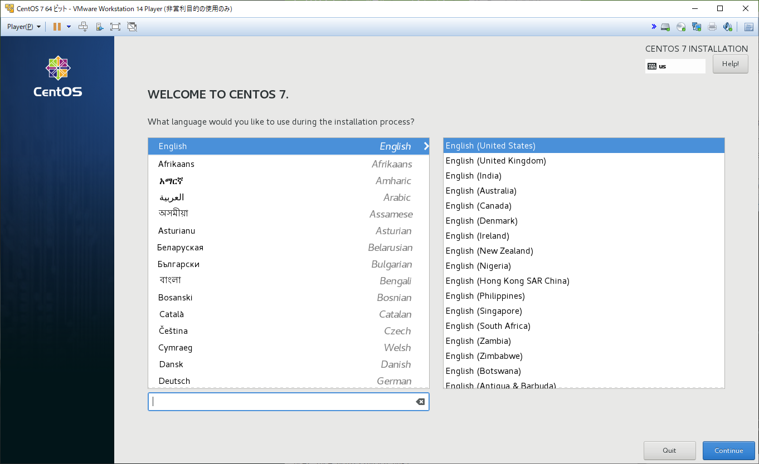Open the power options arrow beside Pause
The width and height of the screenshot is (759, 464).
[x=69, y=27]
